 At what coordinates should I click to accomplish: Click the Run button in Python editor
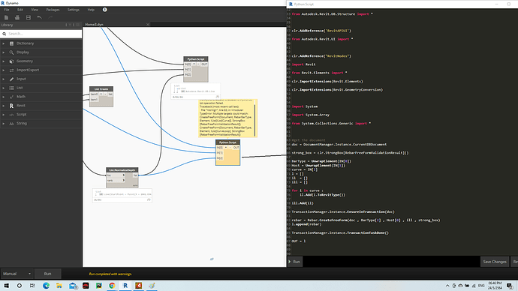point(294,262)
